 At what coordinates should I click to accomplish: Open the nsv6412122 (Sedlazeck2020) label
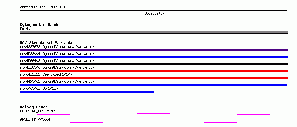[x=46, y=74]
